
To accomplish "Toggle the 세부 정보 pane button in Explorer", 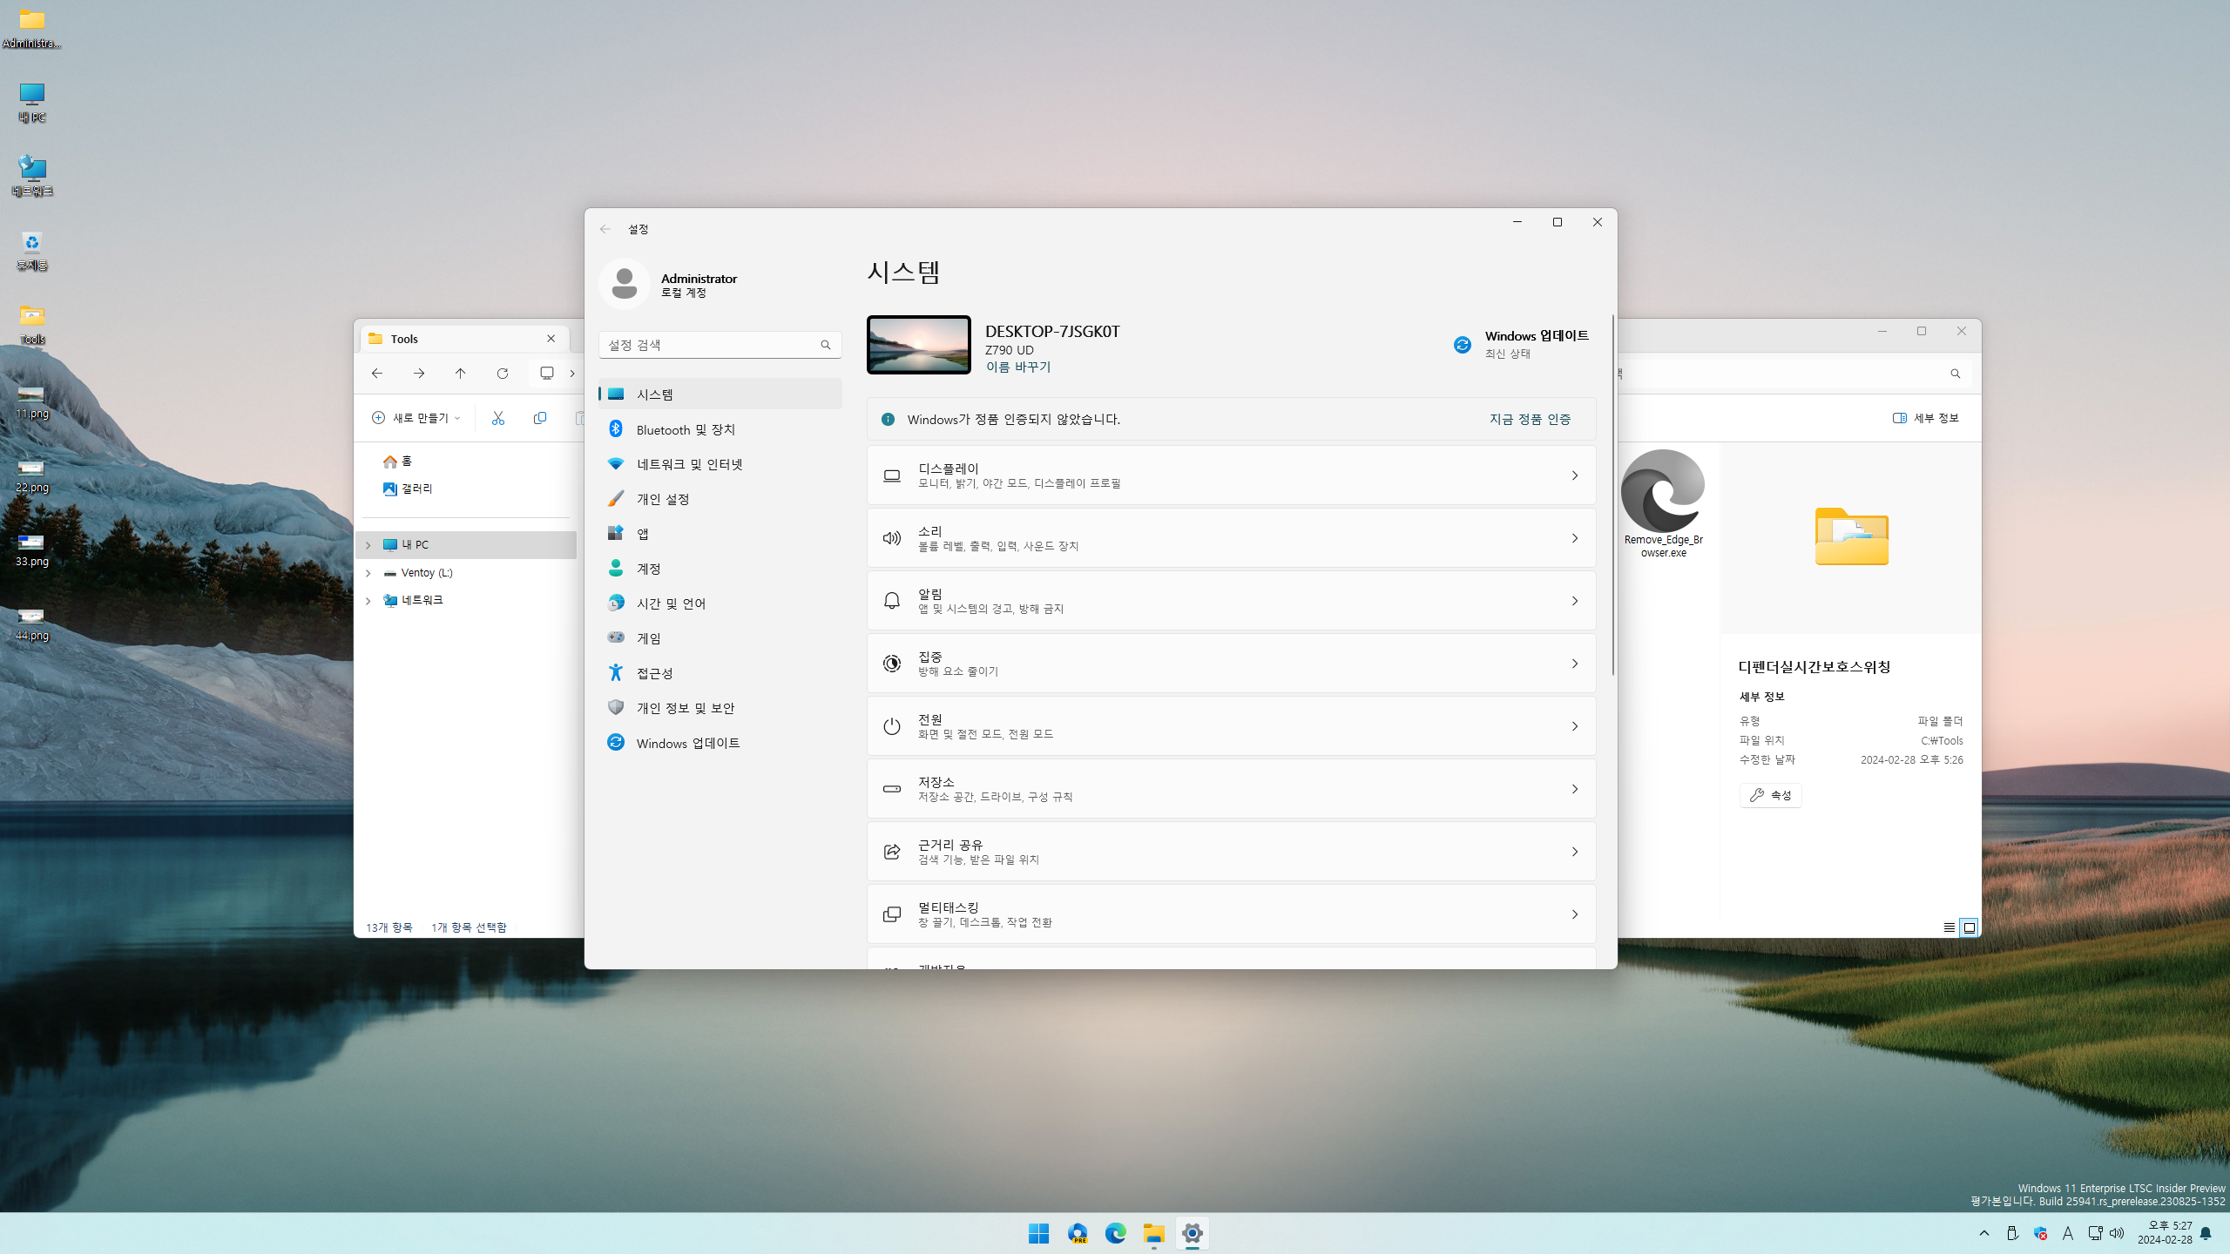I will point(1926,418).
